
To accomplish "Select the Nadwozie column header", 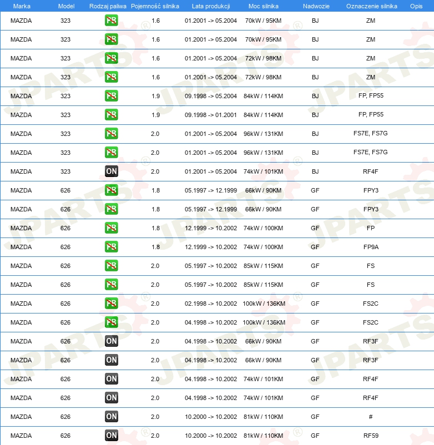I will [316, 6].
